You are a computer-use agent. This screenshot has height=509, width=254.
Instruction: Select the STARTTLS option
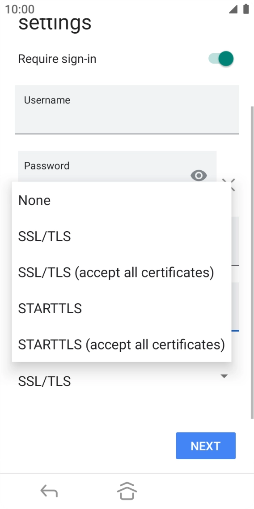point(122,308)
